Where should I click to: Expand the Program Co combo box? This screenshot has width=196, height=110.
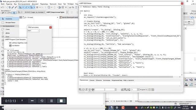pyautogui.click(x=144, y=90)
